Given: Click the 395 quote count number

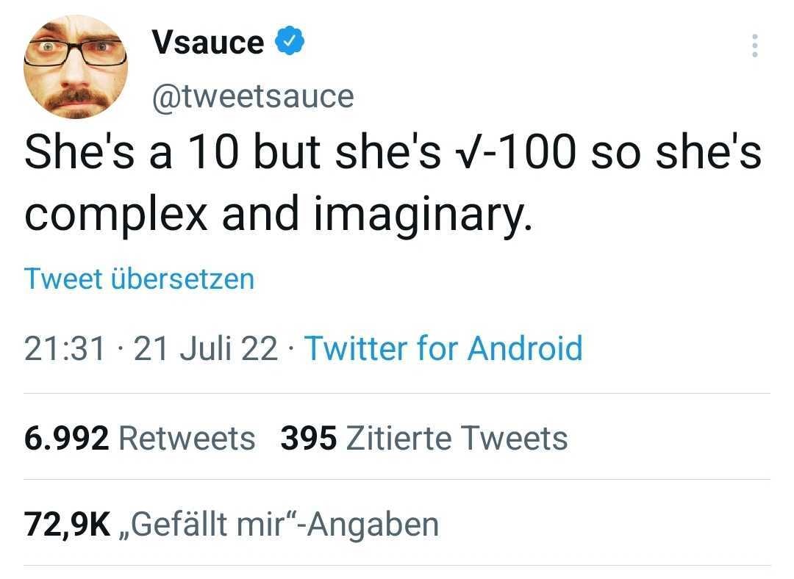Looking at the screenshot, I should pyautogui.click(x=309, y=439).
